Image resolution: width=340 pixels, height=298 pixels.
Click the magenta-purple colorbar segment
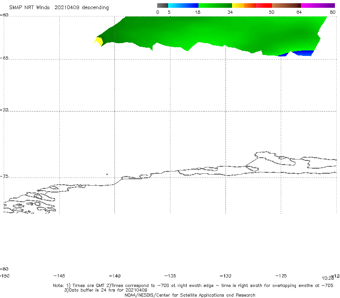[318, 6]
